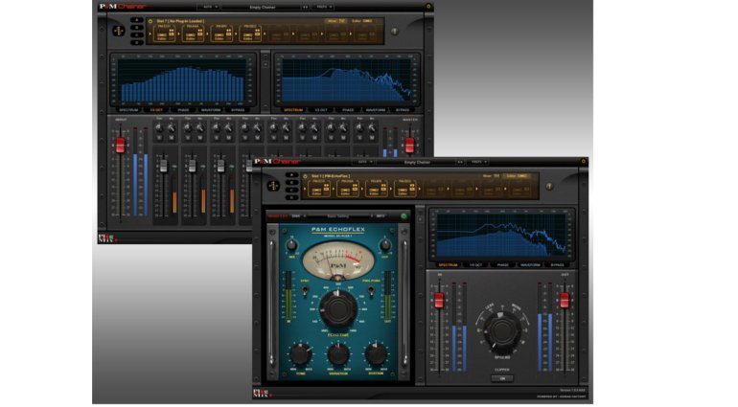Click the EchoFlex Tone knob
The image size is (738, 407).
tap(300, 354)
